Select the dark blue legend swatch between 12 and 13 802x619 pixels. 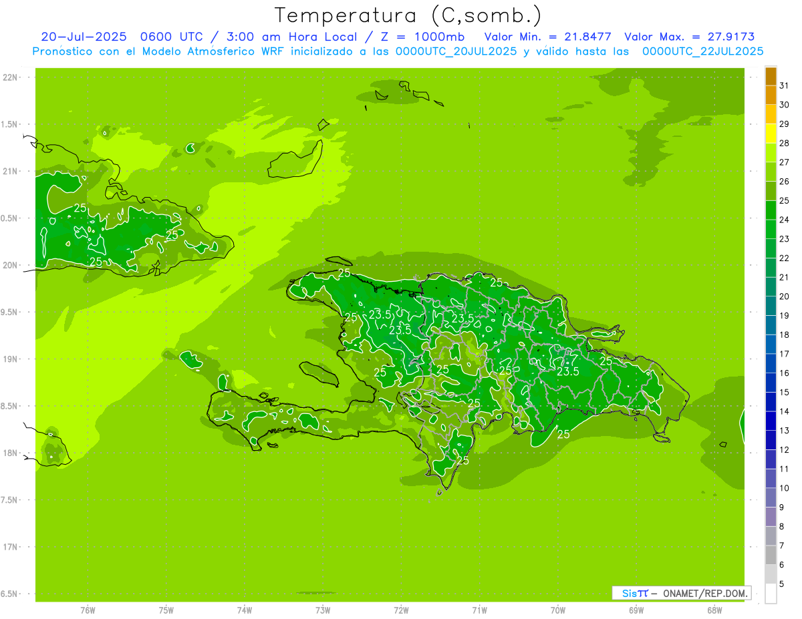[x=771, y=440]
